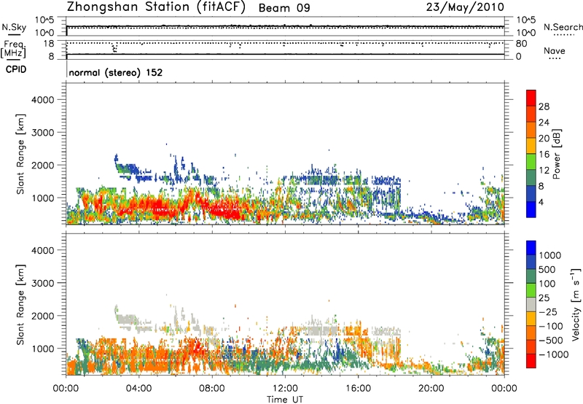Click the 100 label on velocity colorbar
The height and width of the screenshot is (404, 583).
(x=547, y=284)
